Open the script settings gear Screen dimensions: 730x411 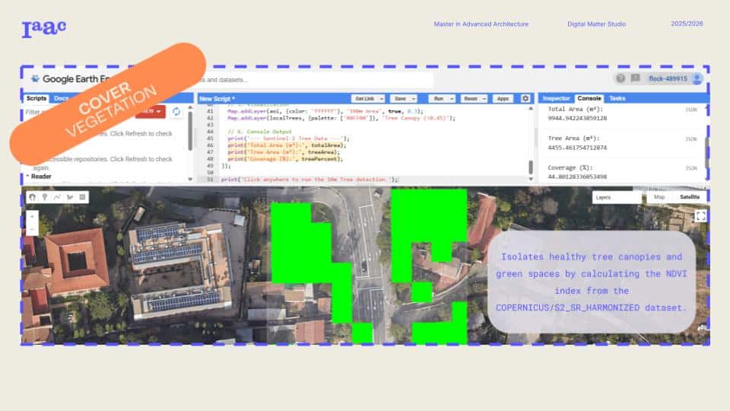[525, 98]
